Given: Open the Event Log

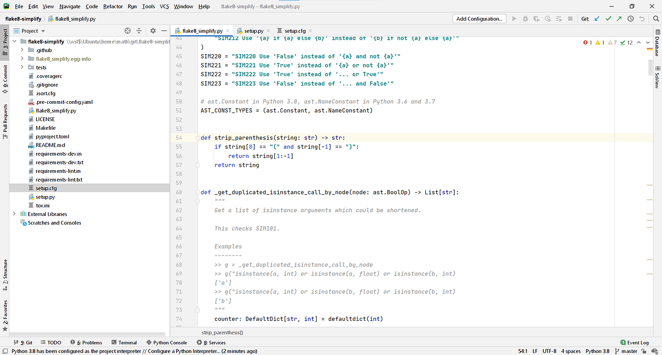Looking at the screenshot, I should (x=635, y=343).
